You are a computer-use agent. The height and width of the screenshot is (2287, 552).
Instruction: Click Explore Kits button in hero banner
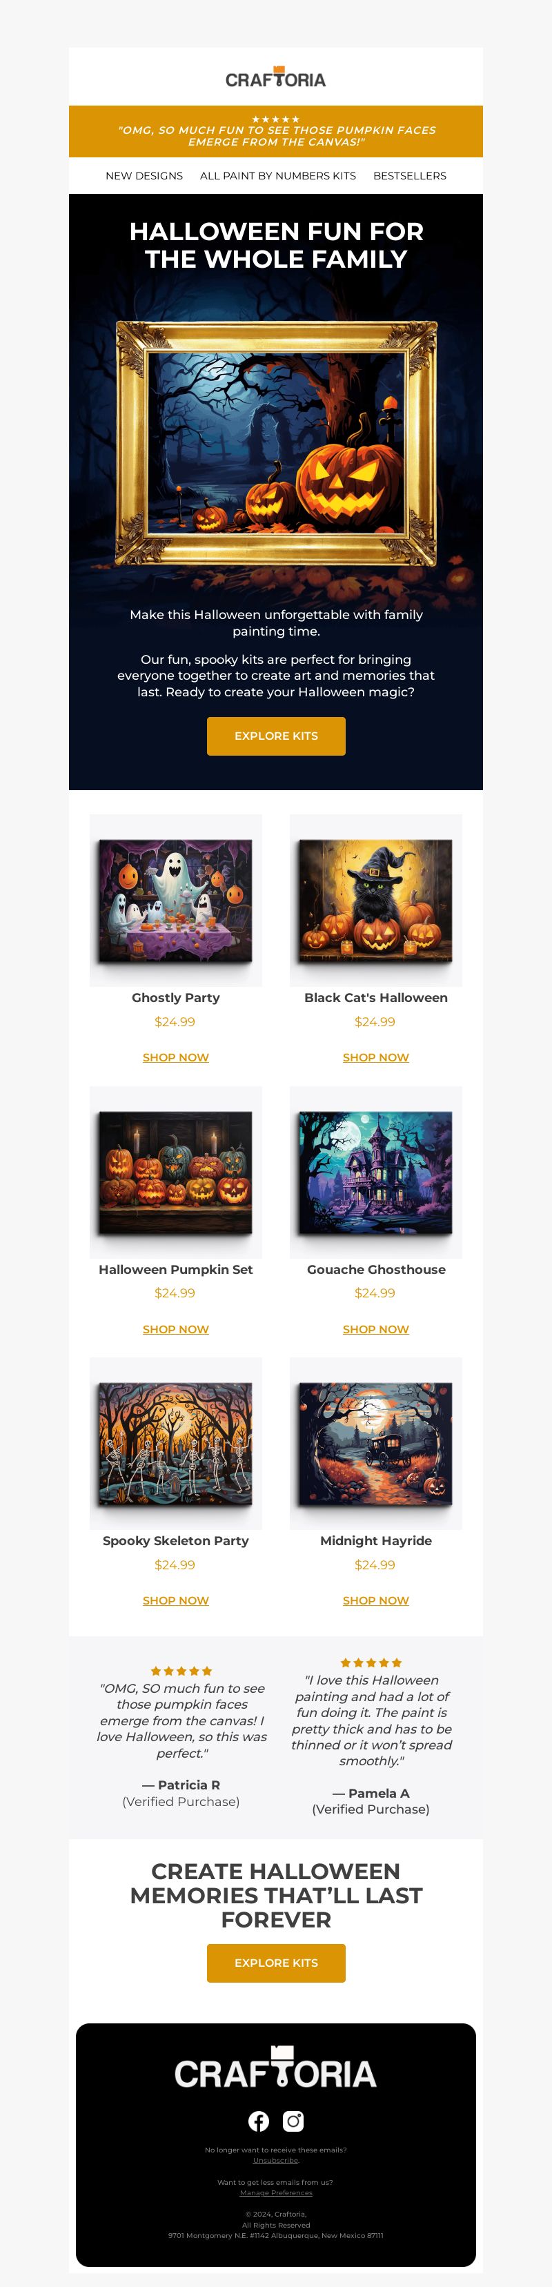[x=276, y=736]
